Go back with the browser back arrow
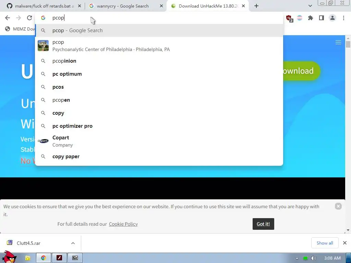The width and height of the screenshot is (351, 263). (8, 18)
